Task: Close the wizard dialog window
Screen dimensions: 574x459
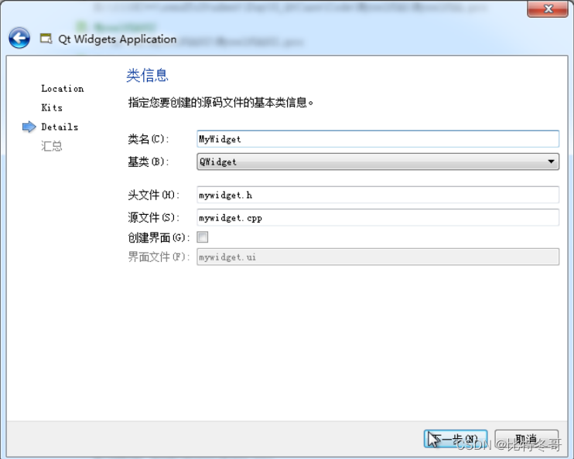Action: click(x=547, y=8)
